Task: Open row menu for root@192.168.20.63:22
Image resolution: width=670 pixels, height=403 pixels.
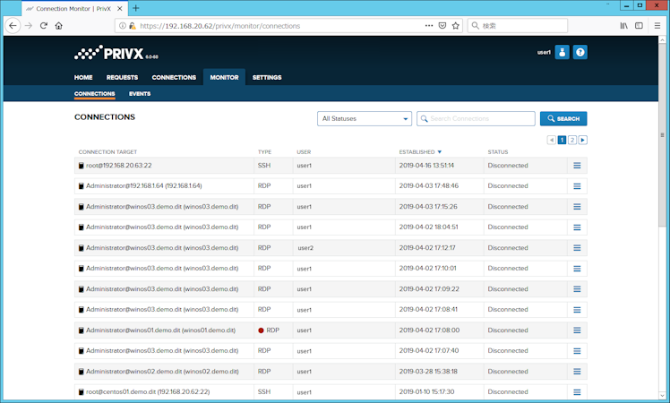Action: (577, 166)
